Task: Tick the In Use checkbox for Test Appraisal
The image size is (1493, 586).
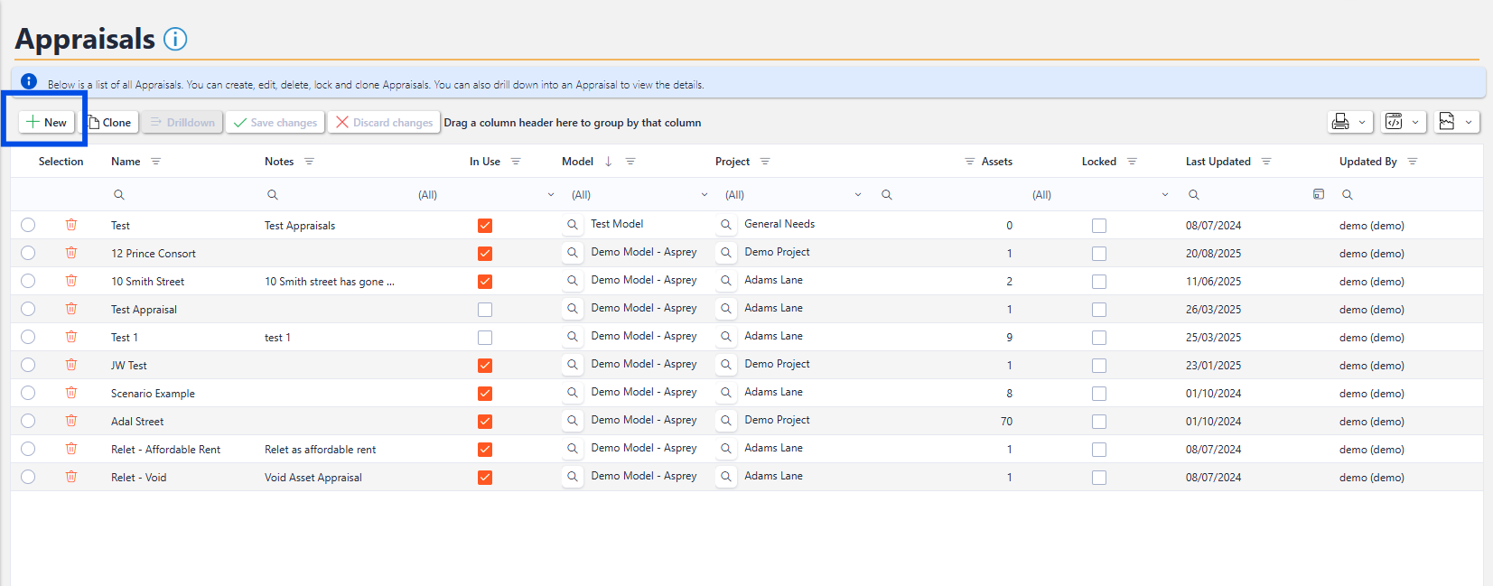Action: coord(485,310)
